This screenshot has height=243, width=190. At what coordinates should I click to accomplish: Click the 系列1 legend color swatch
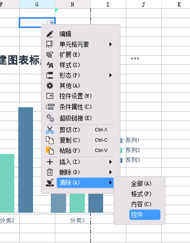pos(121,141)
